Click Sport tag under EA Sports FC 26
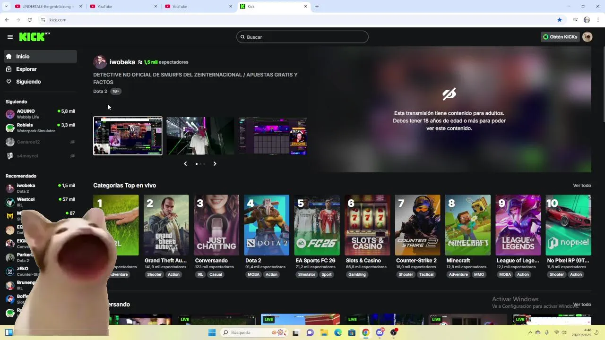605x340 pixels. click(x=327, y=274)
